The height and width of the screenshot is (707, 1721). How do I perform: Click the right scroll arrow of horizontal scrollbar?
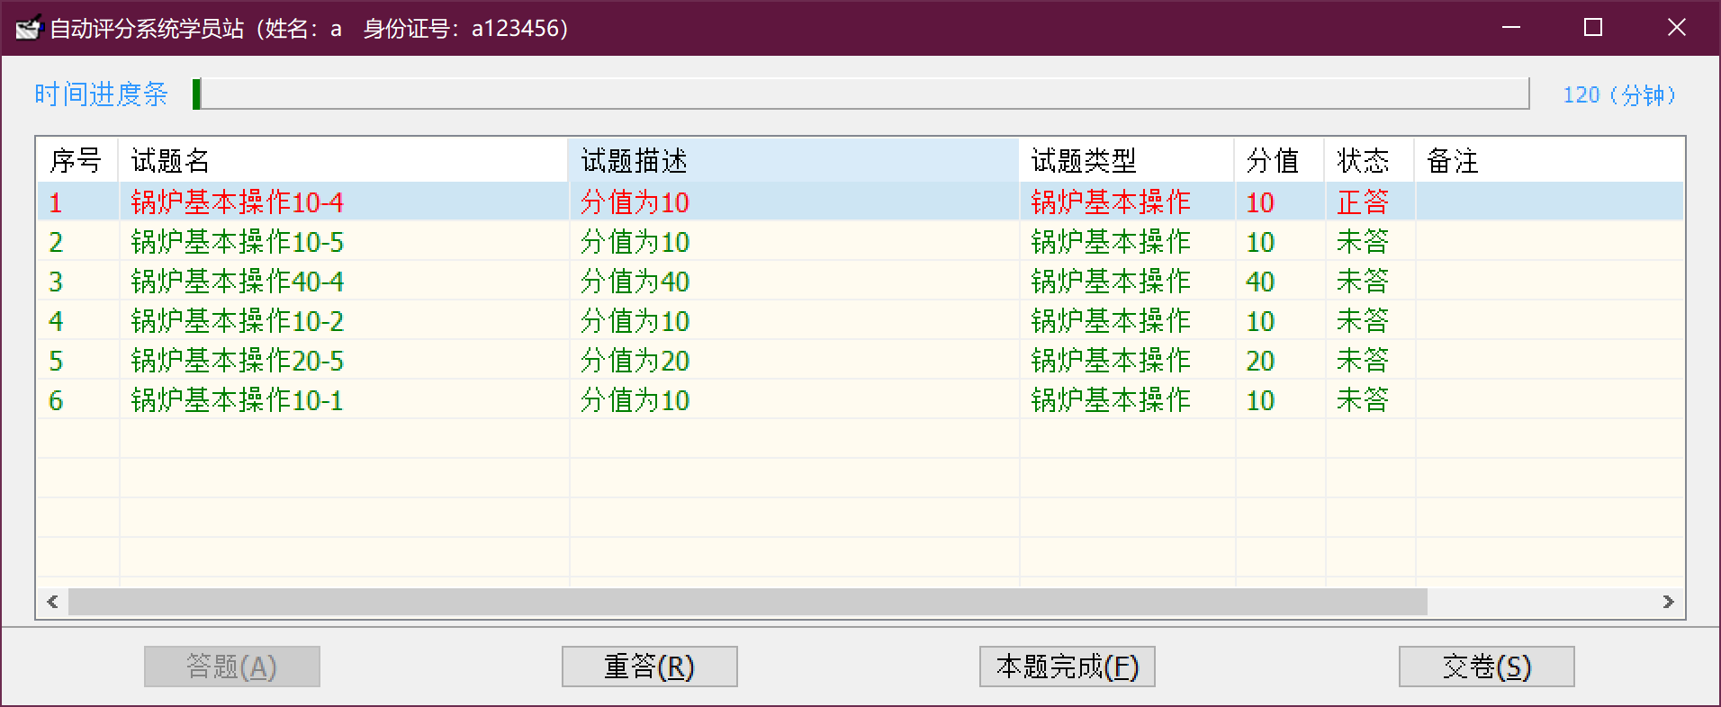(x=1668, y=602)
